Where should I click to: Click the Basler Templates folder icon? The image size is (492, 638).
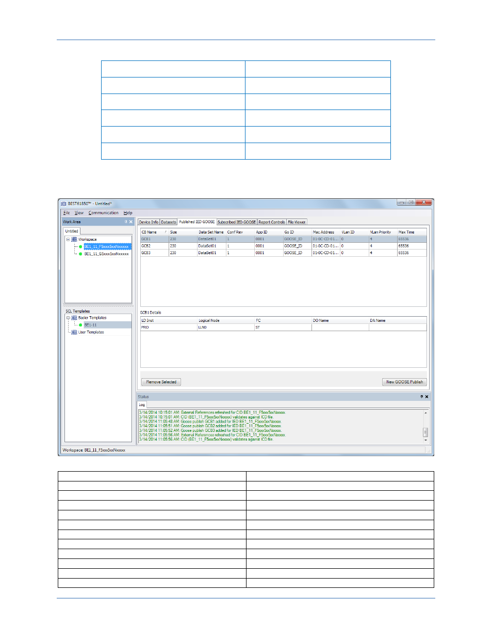click(74, 318)
